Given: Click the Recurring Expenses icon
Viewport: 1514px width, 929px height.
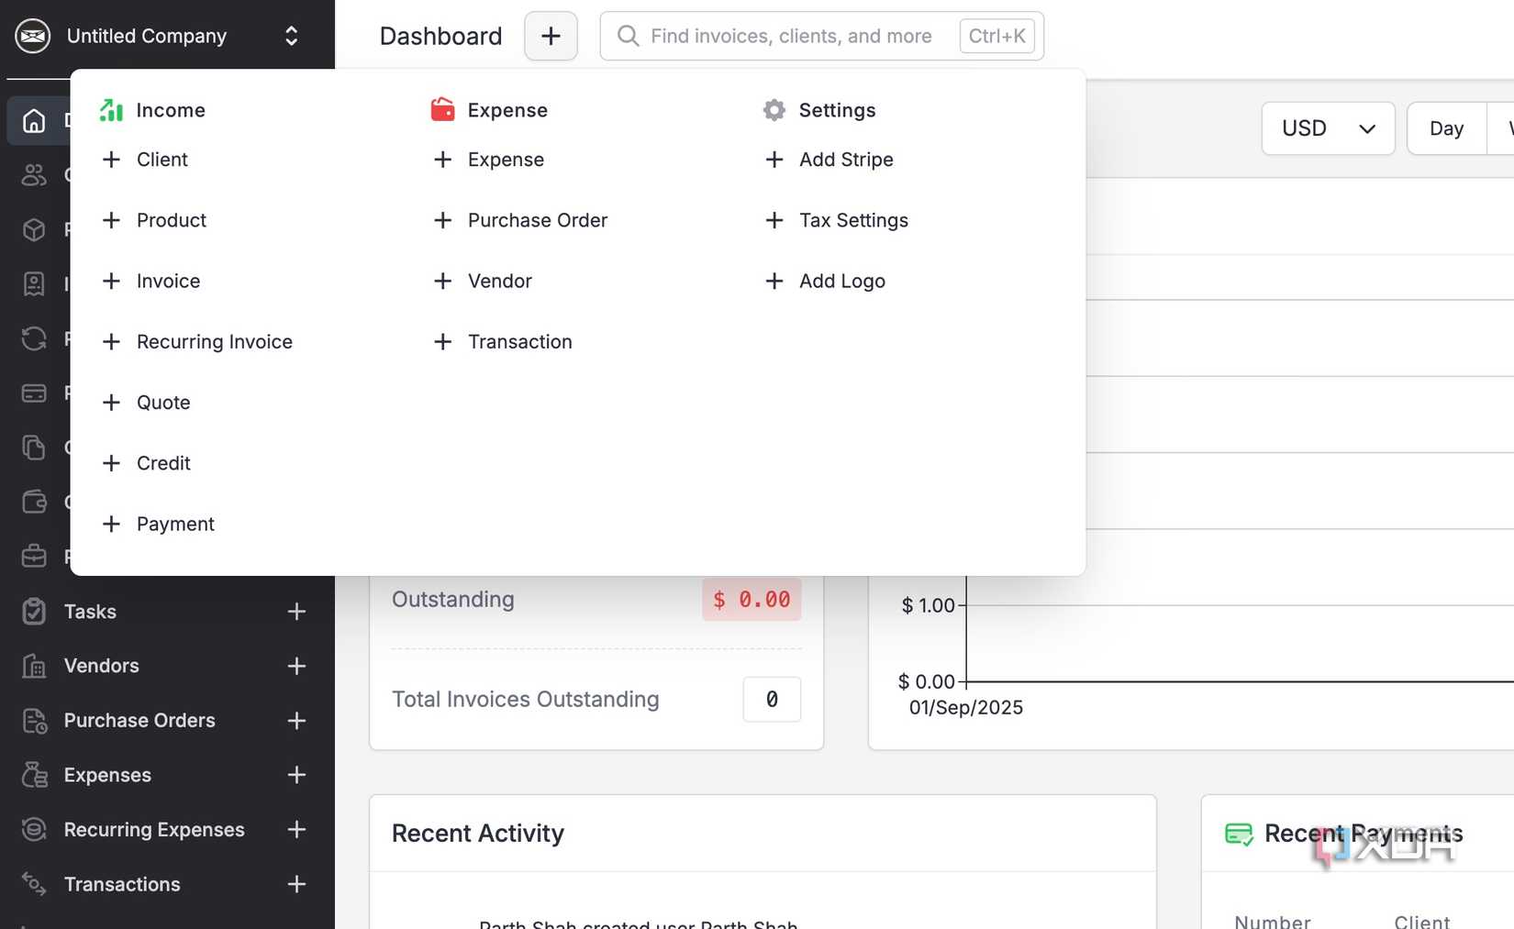Looking at the screenshot, I should (34, 830).
